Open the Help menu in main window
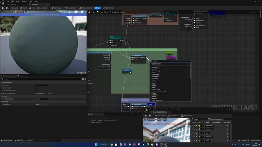Screen dimensions: 262x147 point(36,1)
